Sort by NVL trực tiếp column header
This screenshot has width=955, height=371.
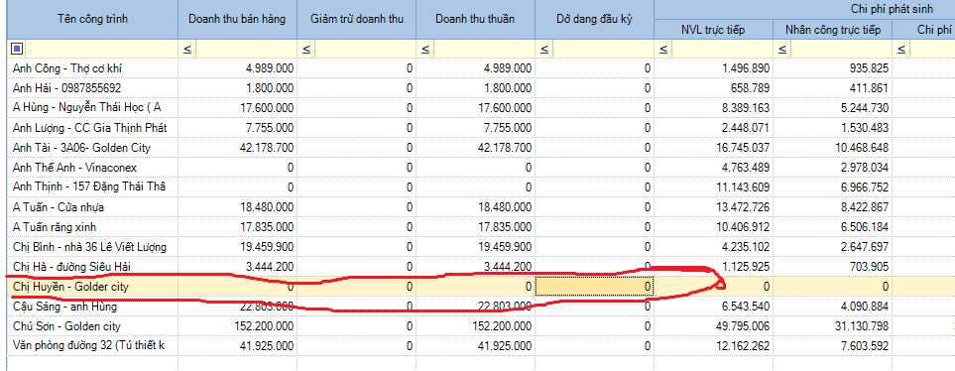click(x=713, y=30)
